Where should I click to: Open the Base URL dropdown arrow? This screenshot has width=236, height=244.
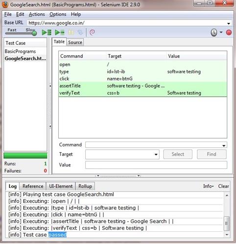[229, 23]
